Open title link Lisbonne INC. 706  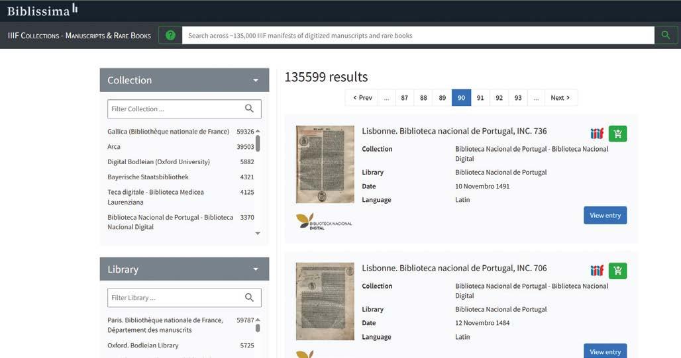pos(454,268)
